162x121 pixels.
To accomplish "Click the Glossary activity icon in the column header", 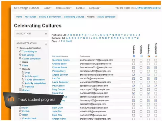I will click(x=141, y=56).
